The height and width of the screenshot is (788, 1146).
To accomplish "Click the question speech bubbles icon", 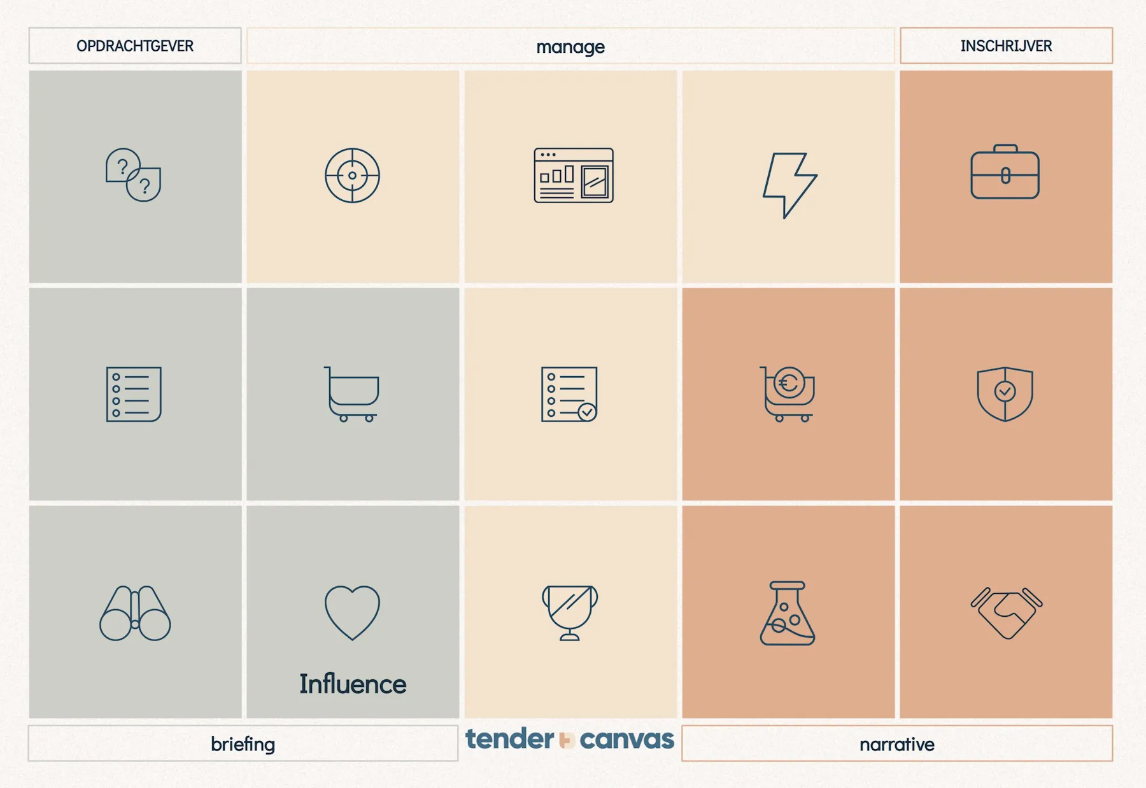I will pos(133,175).
